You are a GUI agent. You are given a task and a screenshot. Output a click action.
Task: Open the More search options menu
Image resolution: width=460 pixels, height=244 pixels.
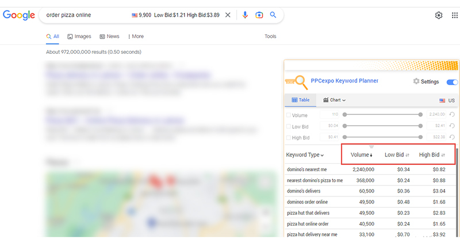[136, 36]
